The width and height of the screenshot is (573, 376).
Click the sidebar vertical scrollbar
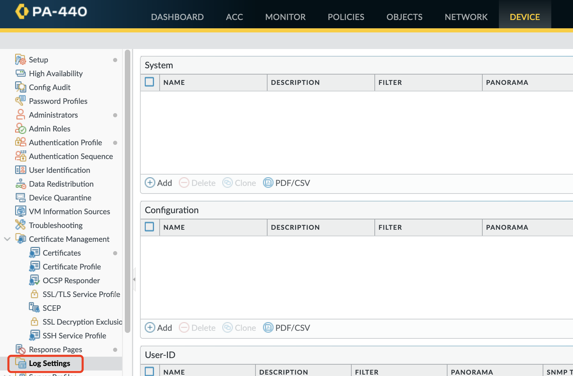point(128,191)
